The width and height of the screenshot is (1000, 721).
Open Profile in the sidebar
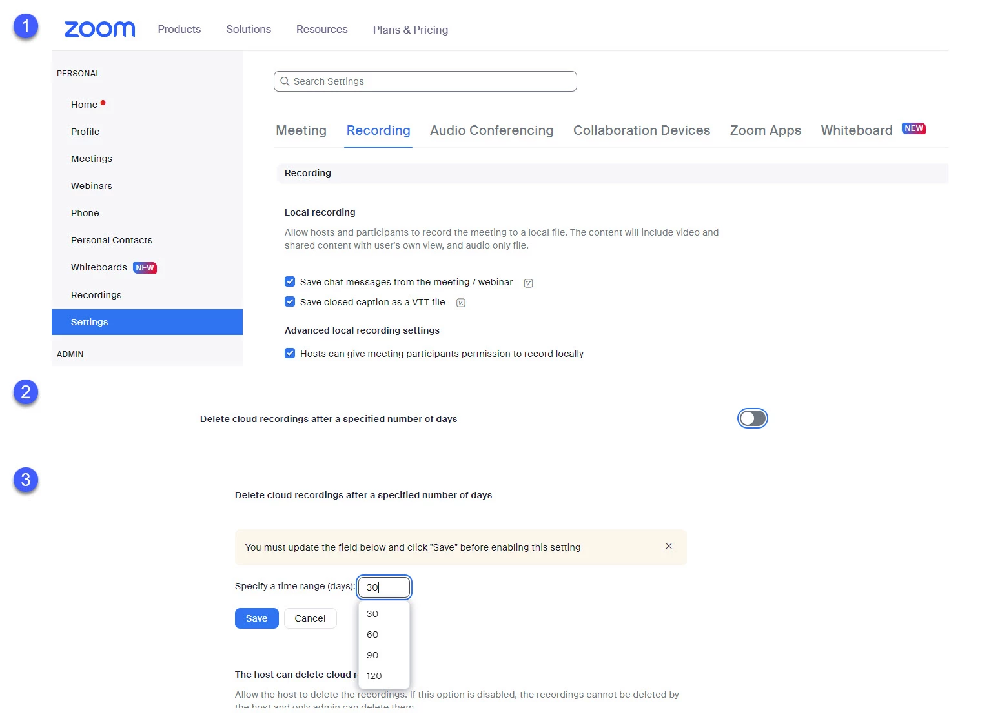(x=85, y=132)
